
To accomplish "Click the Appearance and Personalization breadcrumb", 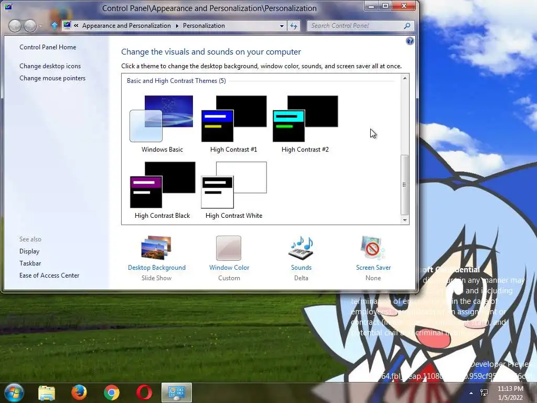I will coord(126,26).
